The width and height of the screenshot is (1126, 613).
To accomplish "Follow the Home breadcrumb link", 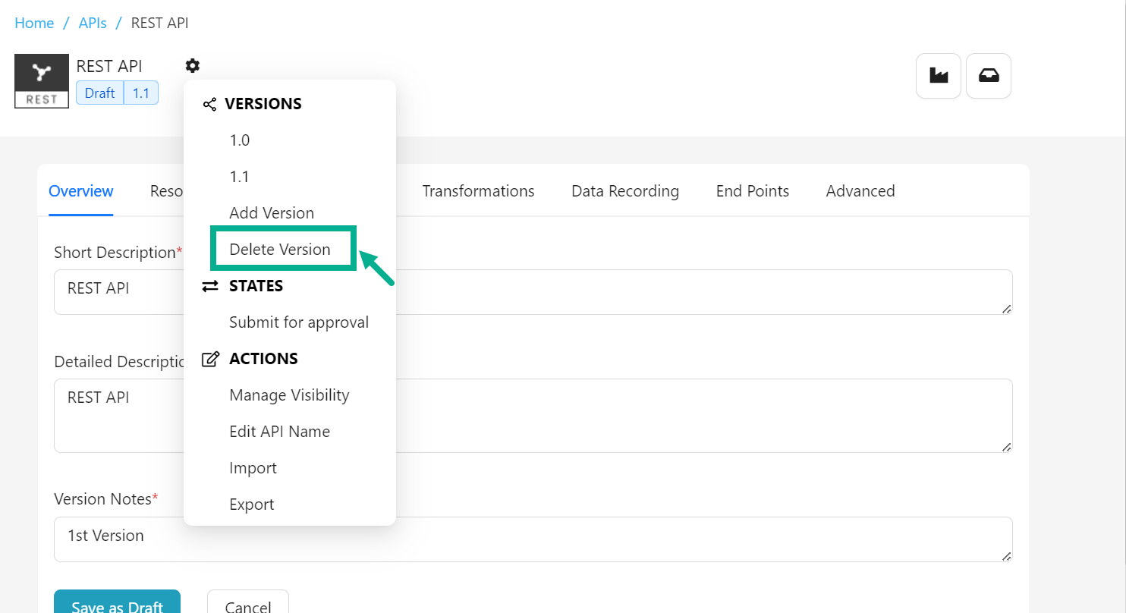I will pos(34,23).
